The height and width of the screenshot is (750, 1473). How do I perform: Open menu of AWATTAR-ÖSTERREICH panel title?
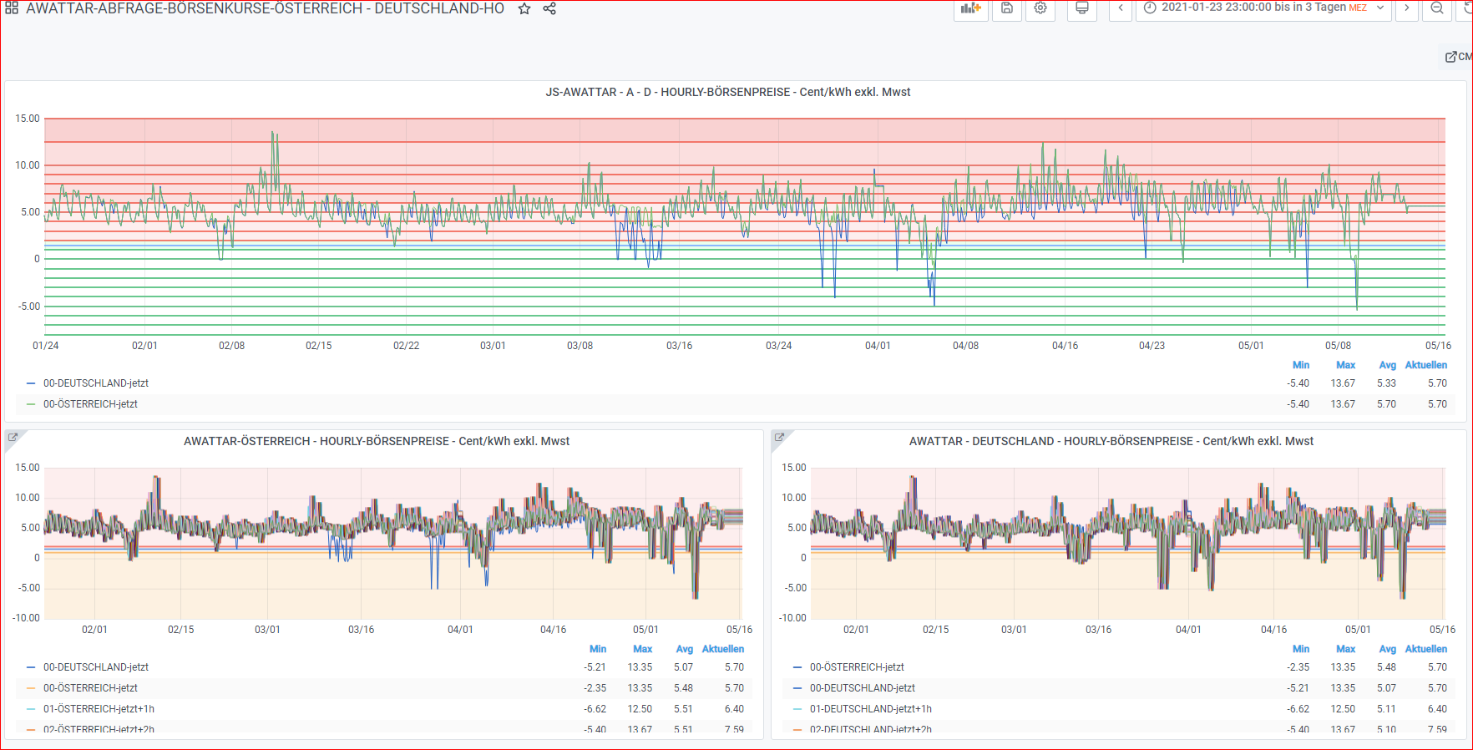pyautogui.click(x=377, y=441)
